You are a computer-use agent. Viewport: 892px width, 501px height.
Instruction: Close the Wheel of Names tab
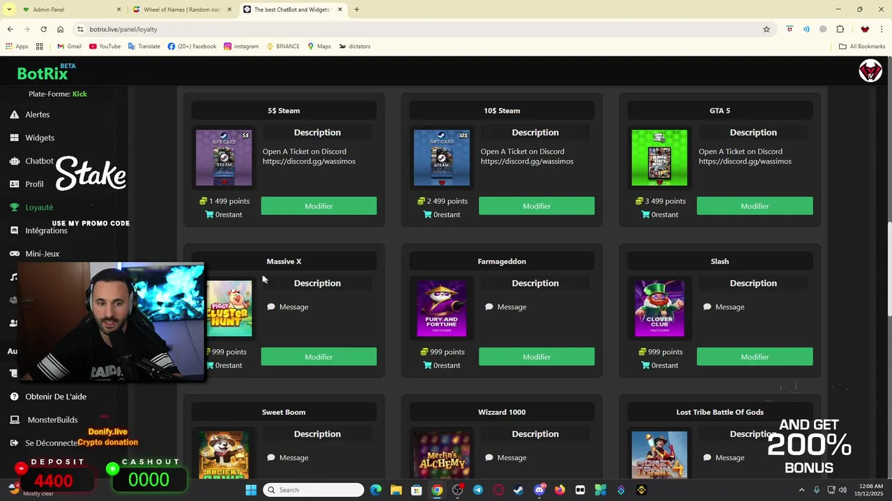(229, 10)
